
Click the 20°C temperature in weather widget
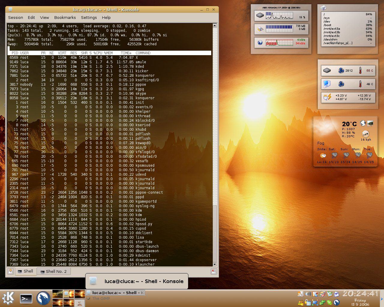pyautogui.click(x=349, y=124)
